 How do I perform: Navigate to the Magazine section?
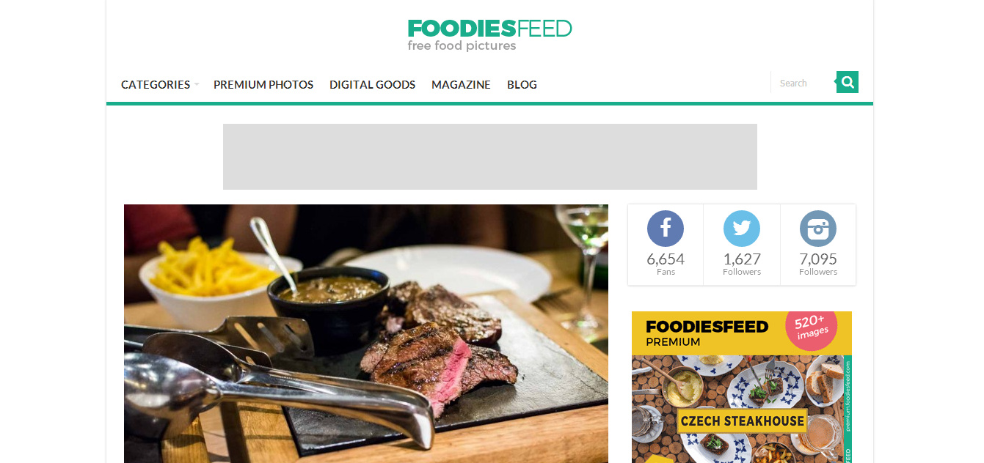[461, 85]
